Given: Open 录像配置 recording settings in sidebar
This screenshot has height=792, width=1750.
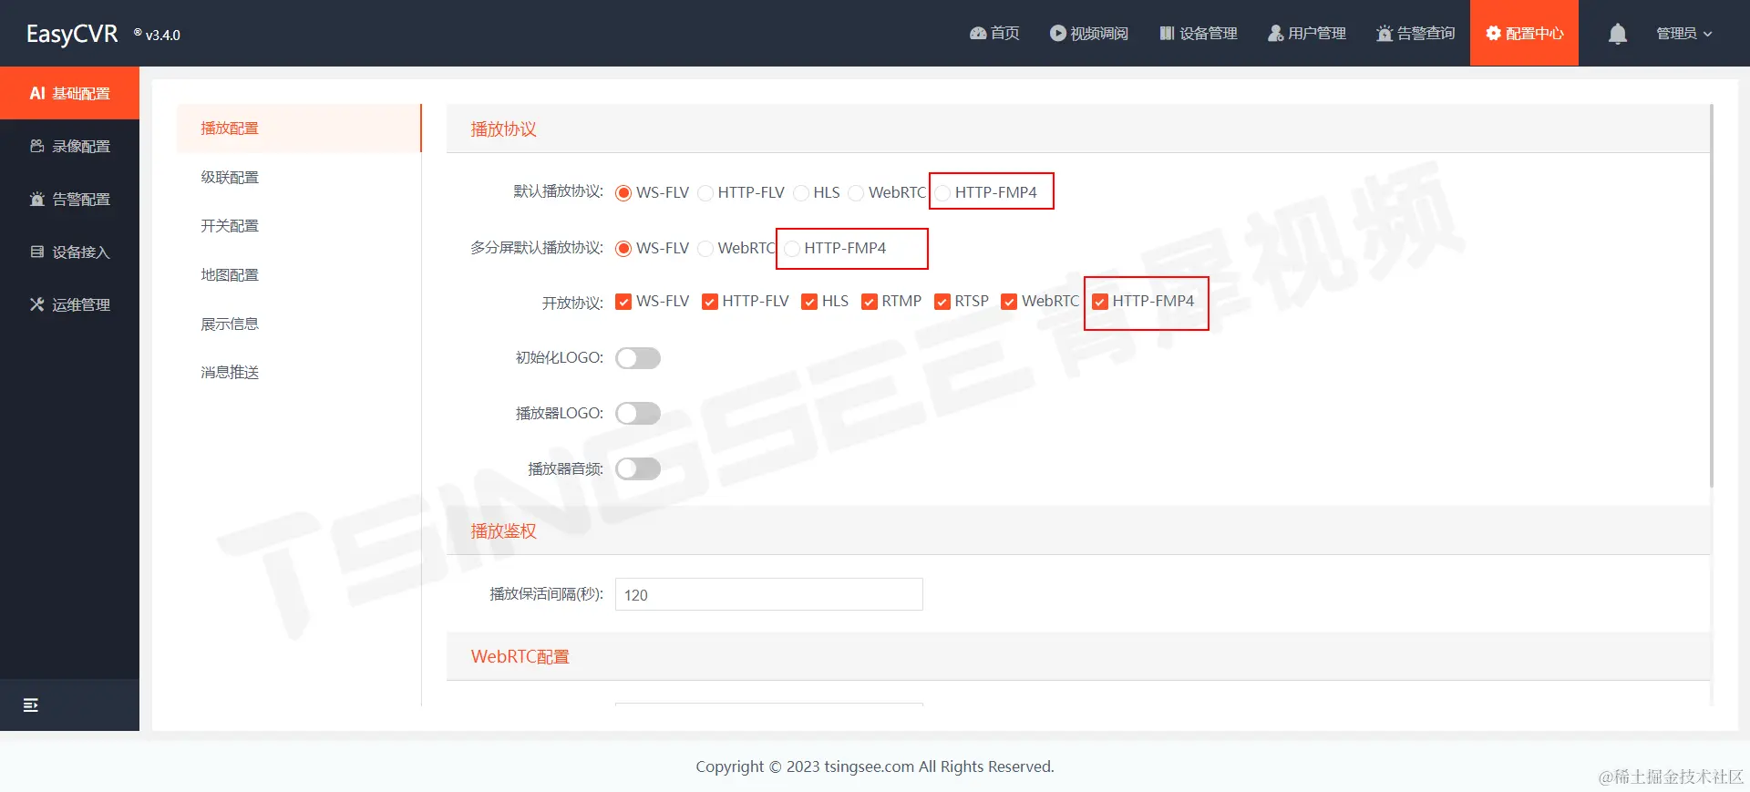Looking at the screenshot, I should pos(69,146).
